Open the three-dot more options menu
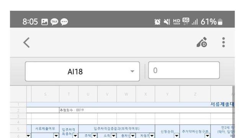Viewport: 245px width, 138px height. click(x=224, y=42)
